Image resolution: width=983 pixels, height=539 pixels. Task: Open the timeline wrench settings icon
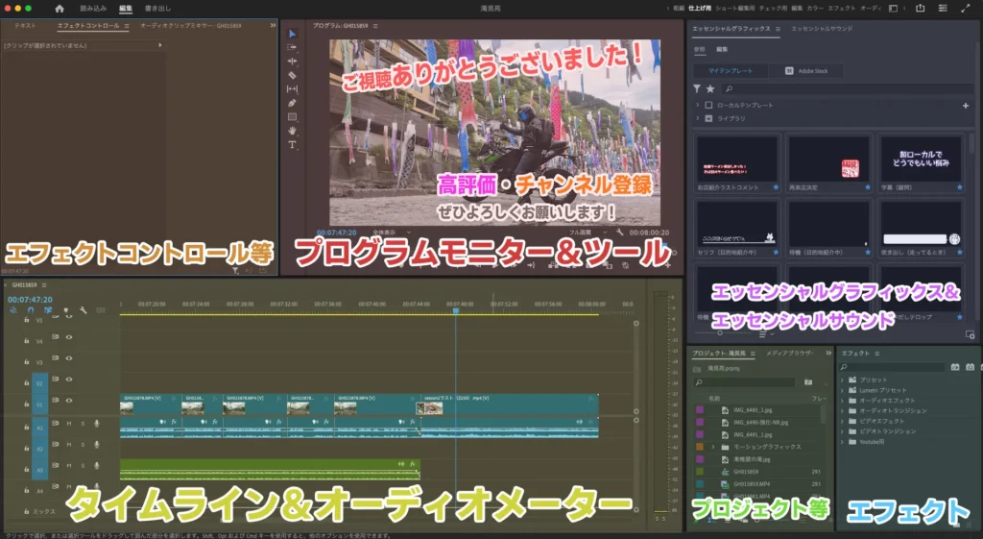pos(84,310)
